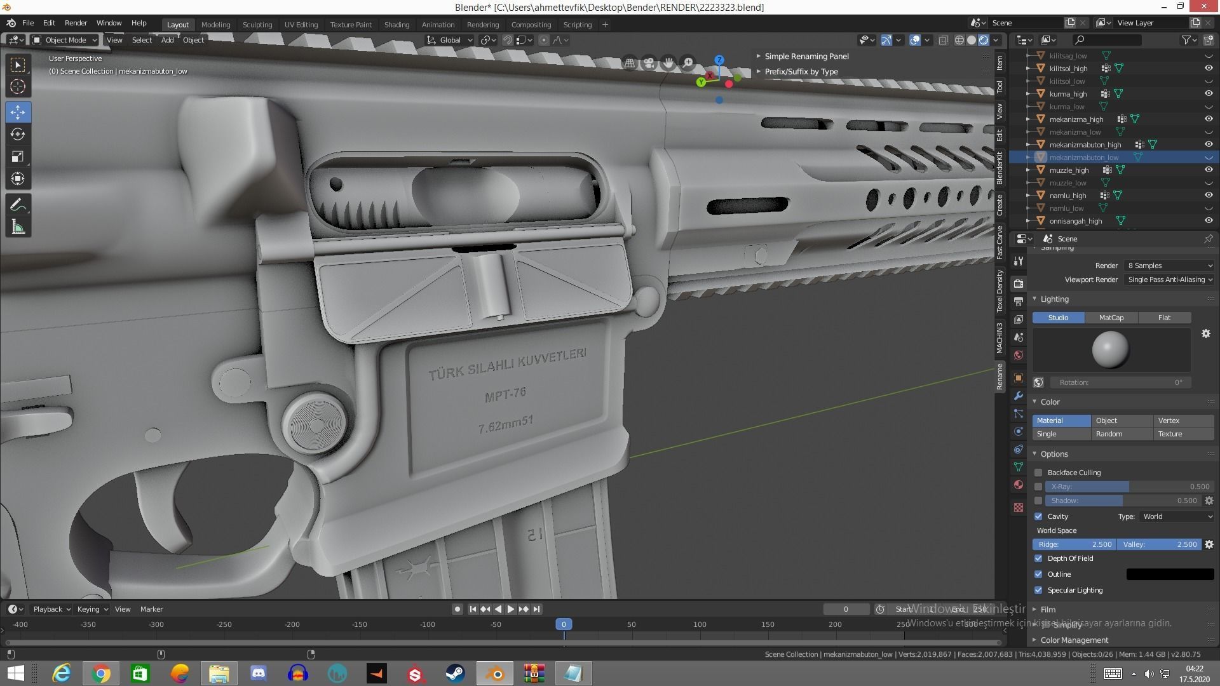Switch to solid viewport shading

[x=972, y=40]
